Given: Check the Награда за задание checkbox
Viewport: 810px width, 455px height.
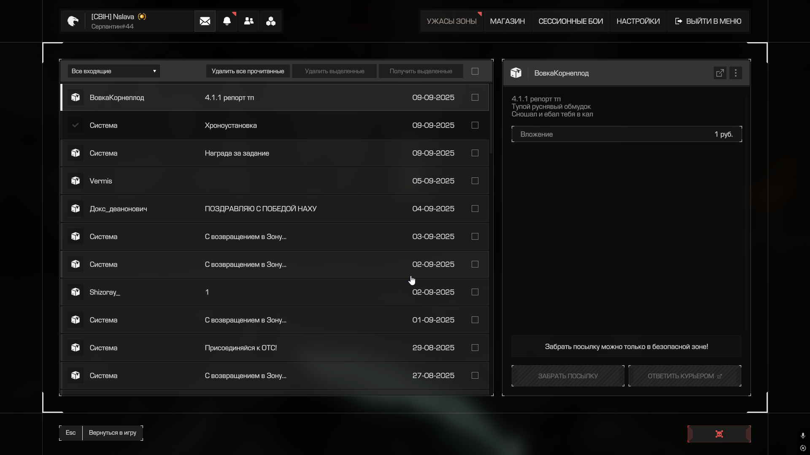Looking at the screenshot, I should tap(475, 153).
